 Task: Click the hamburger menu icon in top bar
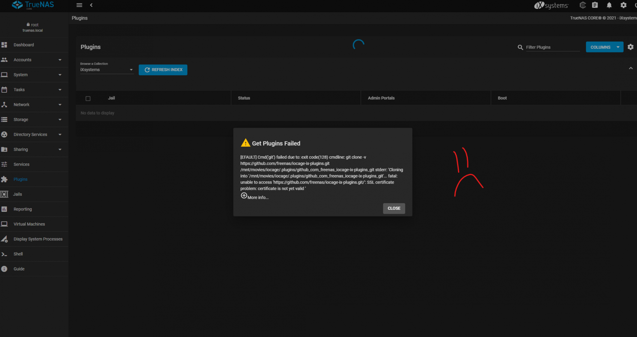point(79,5)
